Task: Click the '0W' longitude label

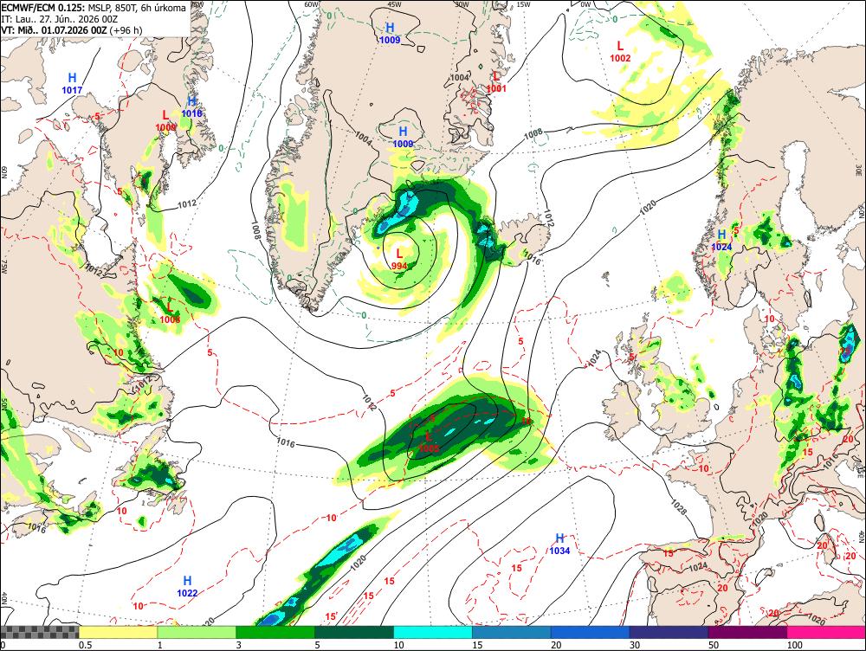Action: 585,3
